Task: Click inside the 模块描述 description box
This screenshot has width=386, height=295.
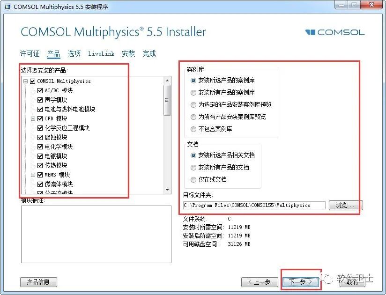Action: coord(96,234)
